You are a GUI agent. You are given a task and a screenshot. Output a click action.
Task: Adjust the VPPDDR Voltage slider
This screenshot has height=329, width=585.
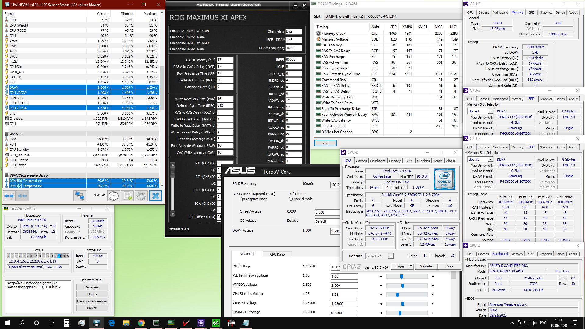pyautogui.click(x=402, y=286)
